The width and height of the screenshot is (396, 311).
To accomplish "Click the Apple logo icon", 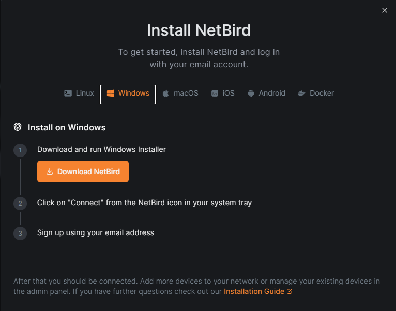I will pos(166,94).
